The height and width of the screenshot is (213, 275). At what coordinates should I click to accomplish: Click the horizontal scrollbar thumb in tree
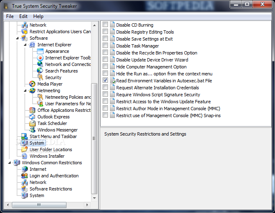39,205
